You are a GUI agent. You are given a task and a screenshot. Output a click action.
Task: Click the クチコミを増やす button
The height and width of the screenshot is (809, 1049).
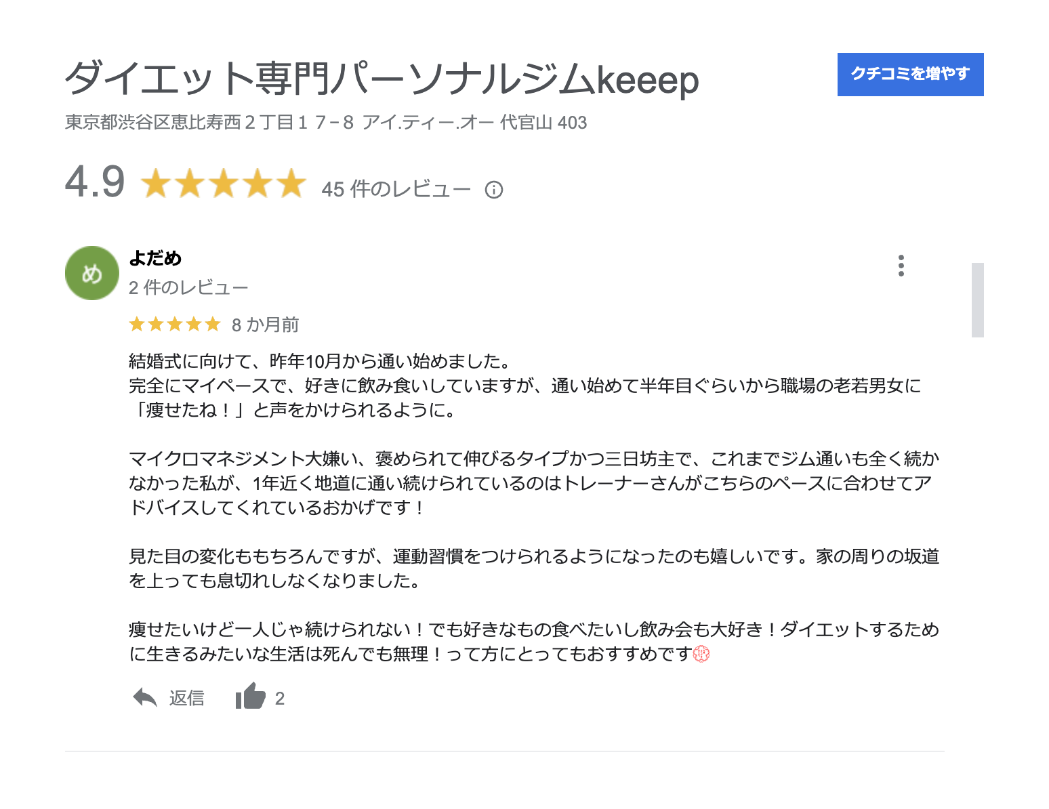[x=910, y=75]
